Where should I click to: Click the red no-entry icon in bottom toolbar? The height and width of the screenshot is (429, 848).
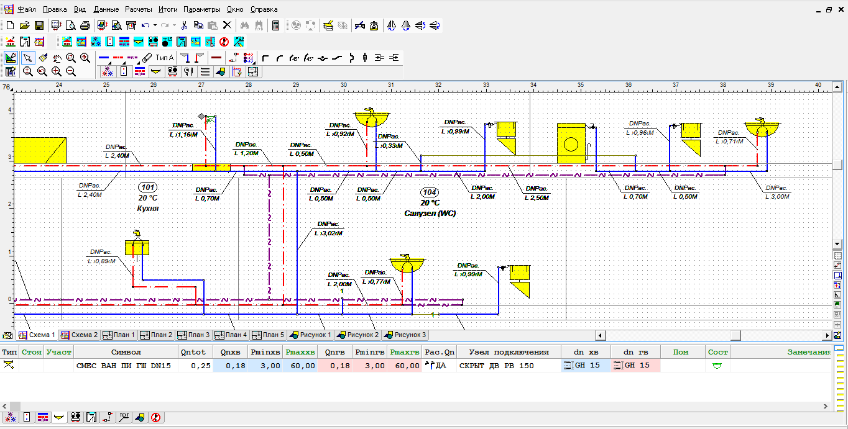156,417
